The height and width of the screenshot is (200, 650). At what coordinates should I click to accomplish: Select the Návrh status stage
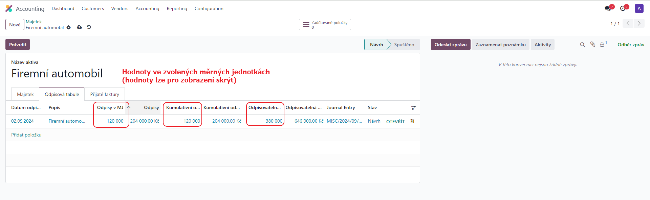tap(376, 45)
